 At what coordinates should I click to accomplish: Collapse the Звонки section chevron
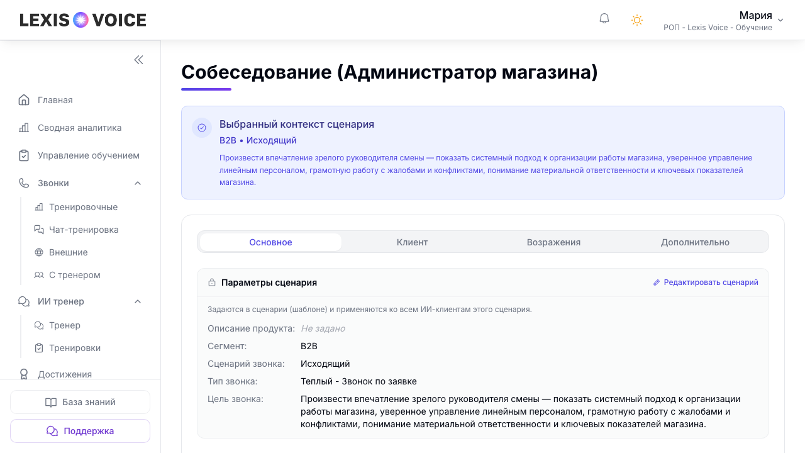[138, 183]
